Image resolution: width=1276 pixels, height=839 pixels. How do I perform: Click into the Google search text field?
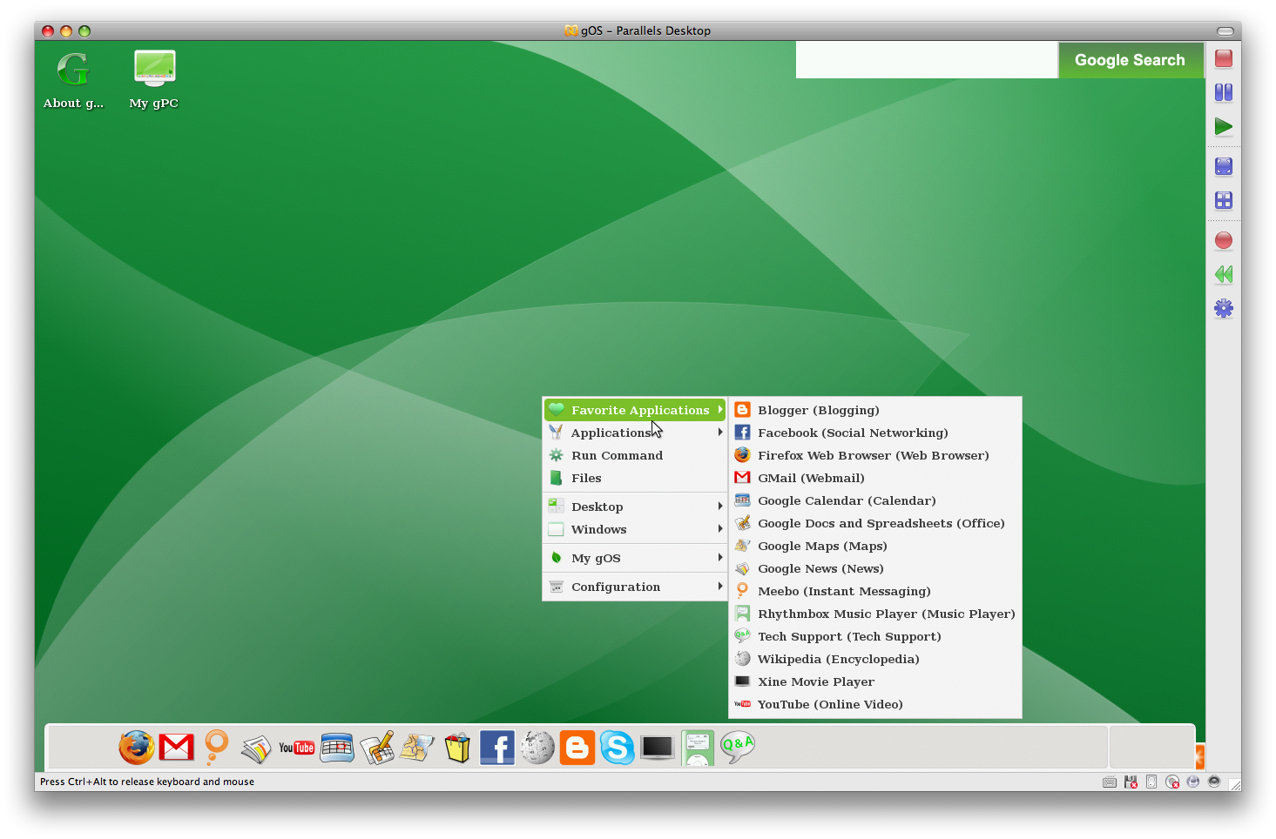[x=927, y=60]
